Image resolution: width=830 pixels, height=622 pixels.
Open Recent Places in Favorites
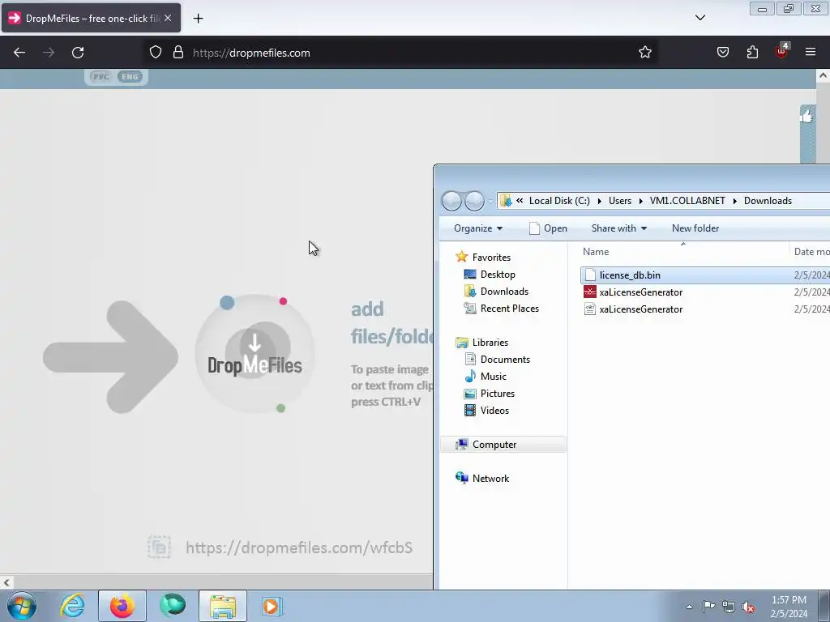509,308
